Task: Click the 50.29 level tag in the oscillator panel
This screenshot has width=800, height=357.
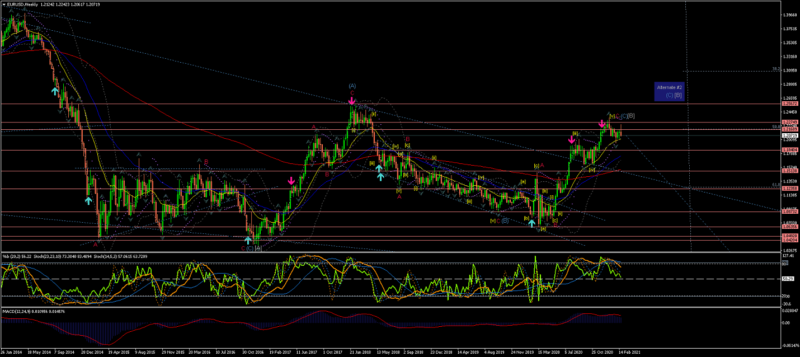Action: tap(789, 279)
